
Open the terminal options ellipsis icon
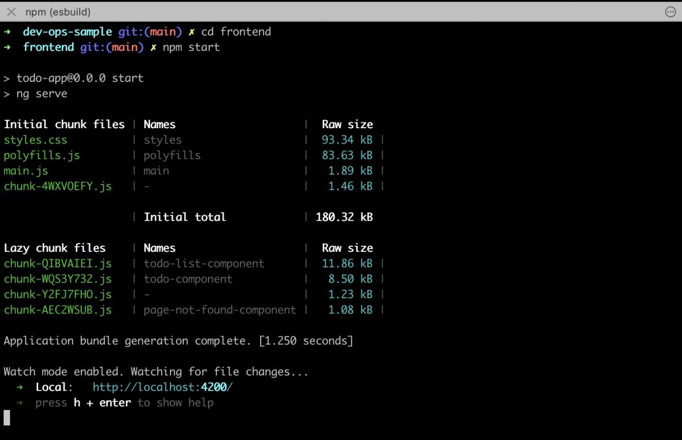click(x=671, y=11)
